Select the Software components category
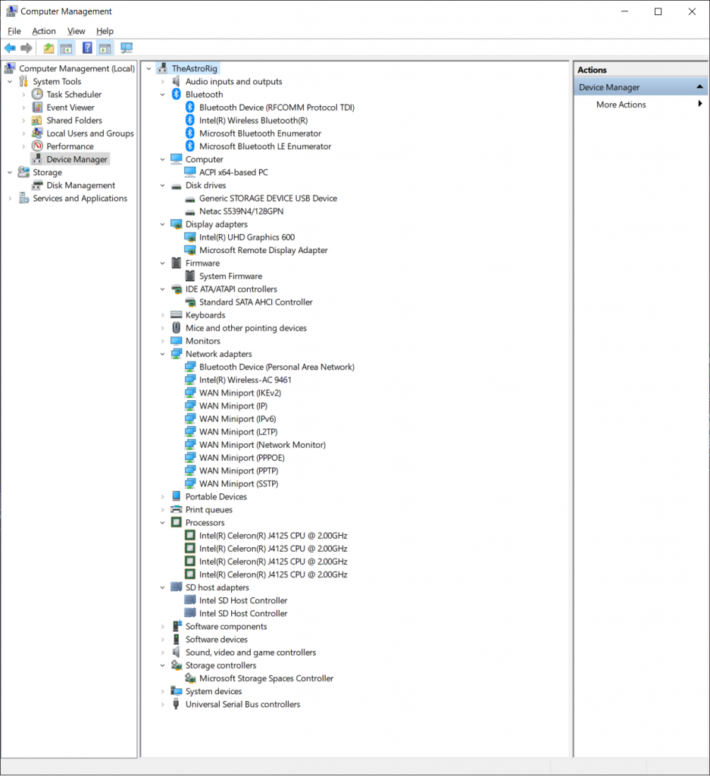 226,626
